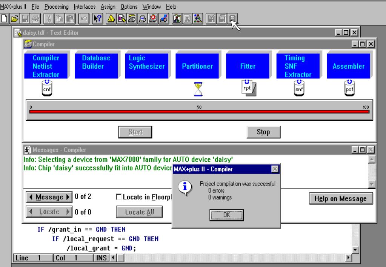Click the Save and Simulate toolbar icon

tap(232, 19)
